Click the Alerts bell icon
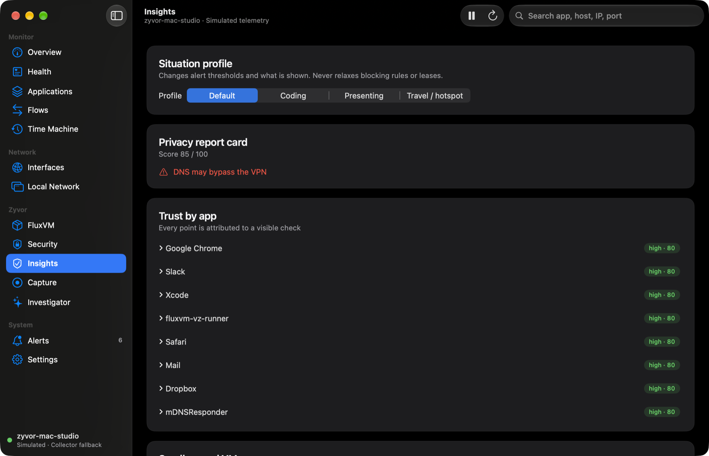 point(17,341)
